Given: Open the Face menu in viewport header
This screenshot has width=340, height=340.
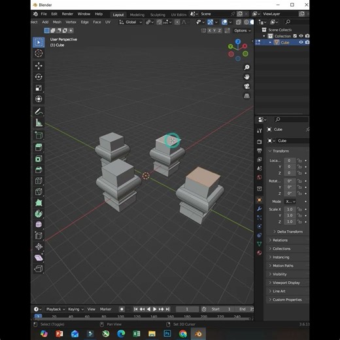Looking at the screenshot, I should click(97, 22).
